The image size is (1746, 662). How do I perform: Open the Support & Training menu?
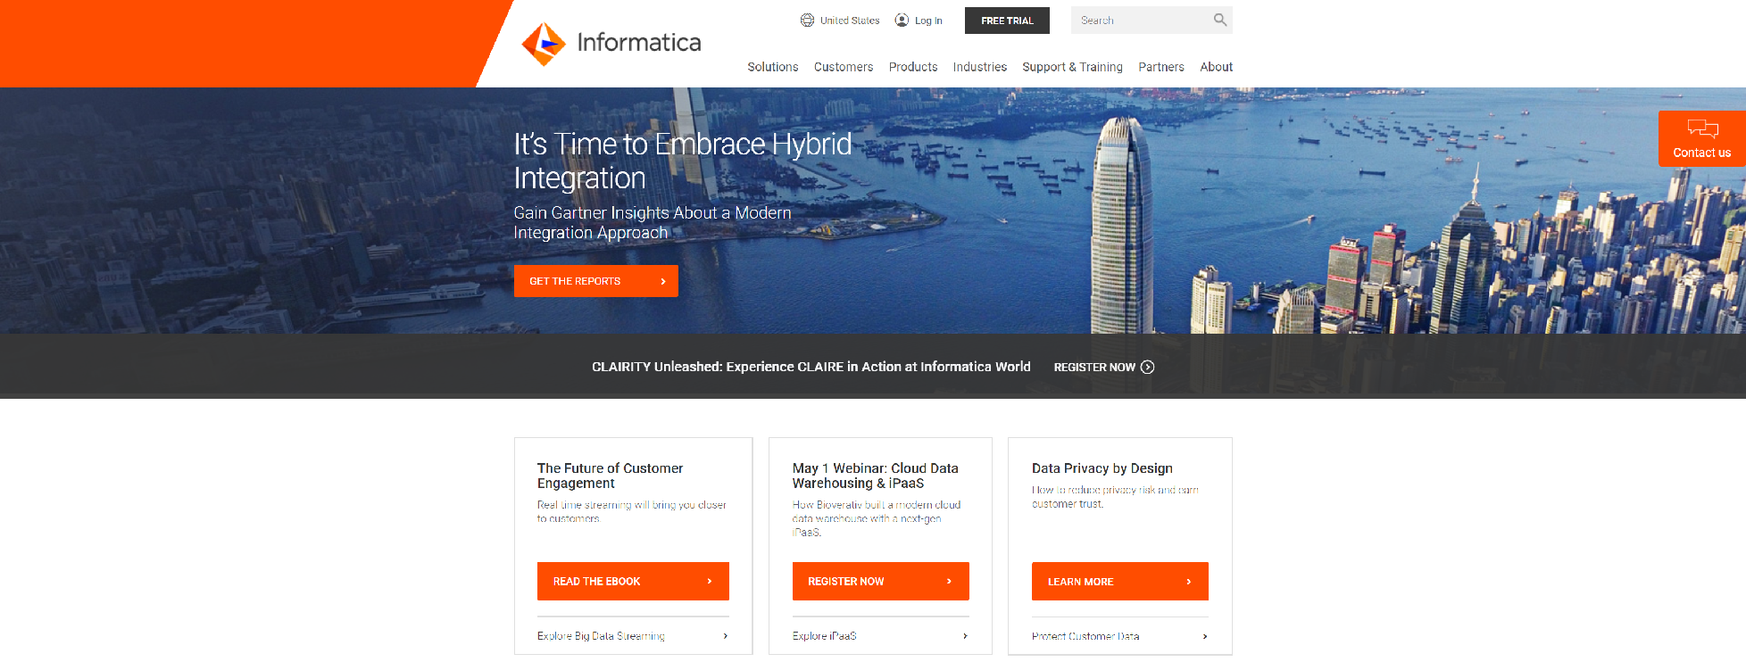(x=1072, y=67)
